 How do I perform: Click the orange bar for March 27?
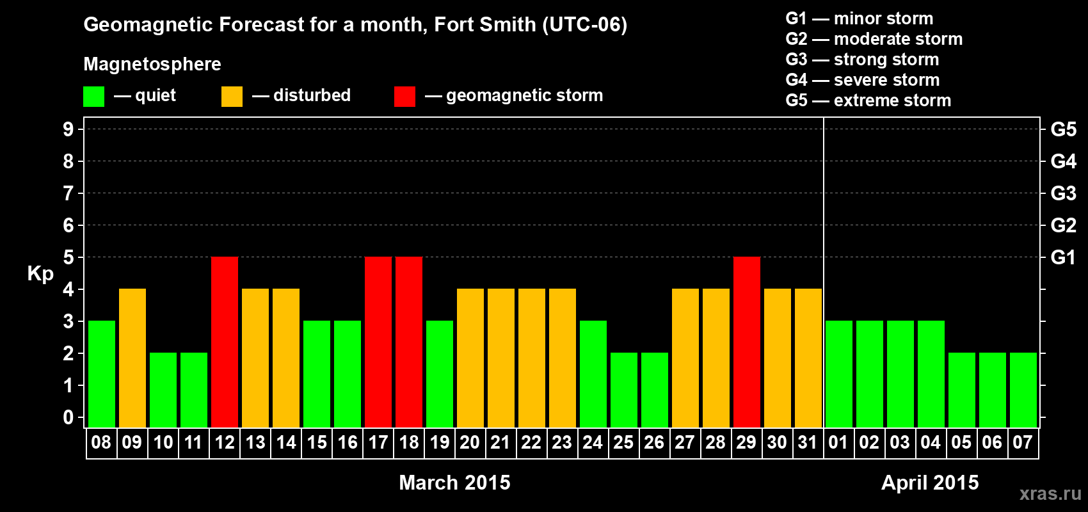(685, 358)
